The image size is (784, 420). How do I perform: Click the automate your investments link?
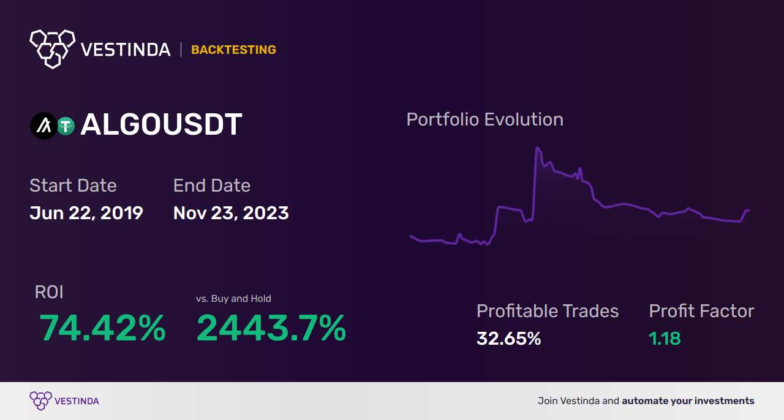pyautogui.click(x=688, y=401)
